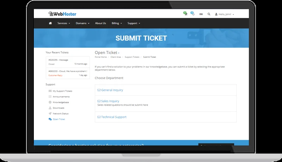Click the language/currency chooser icon

point(201,14)
